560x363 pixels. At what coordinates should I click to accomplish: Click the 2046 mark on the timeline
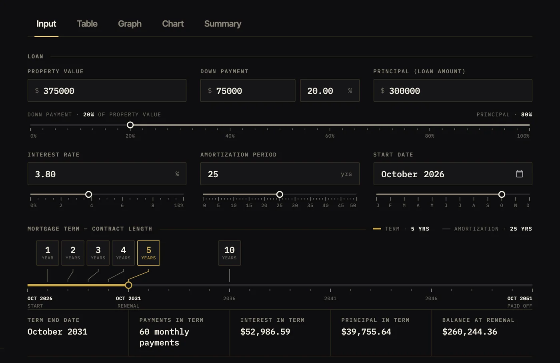coord(431,298)
